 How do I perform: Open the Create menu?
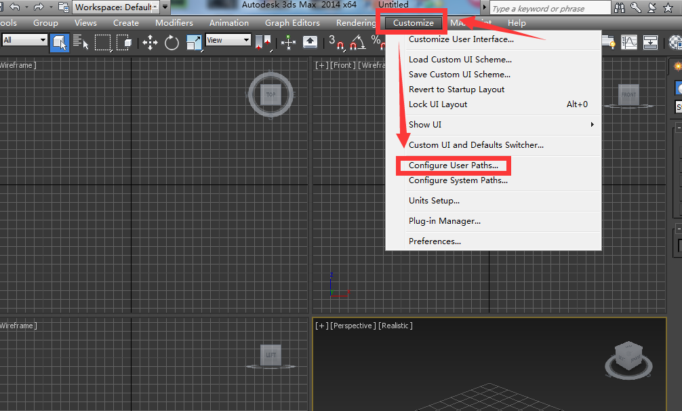pos(126,23)
